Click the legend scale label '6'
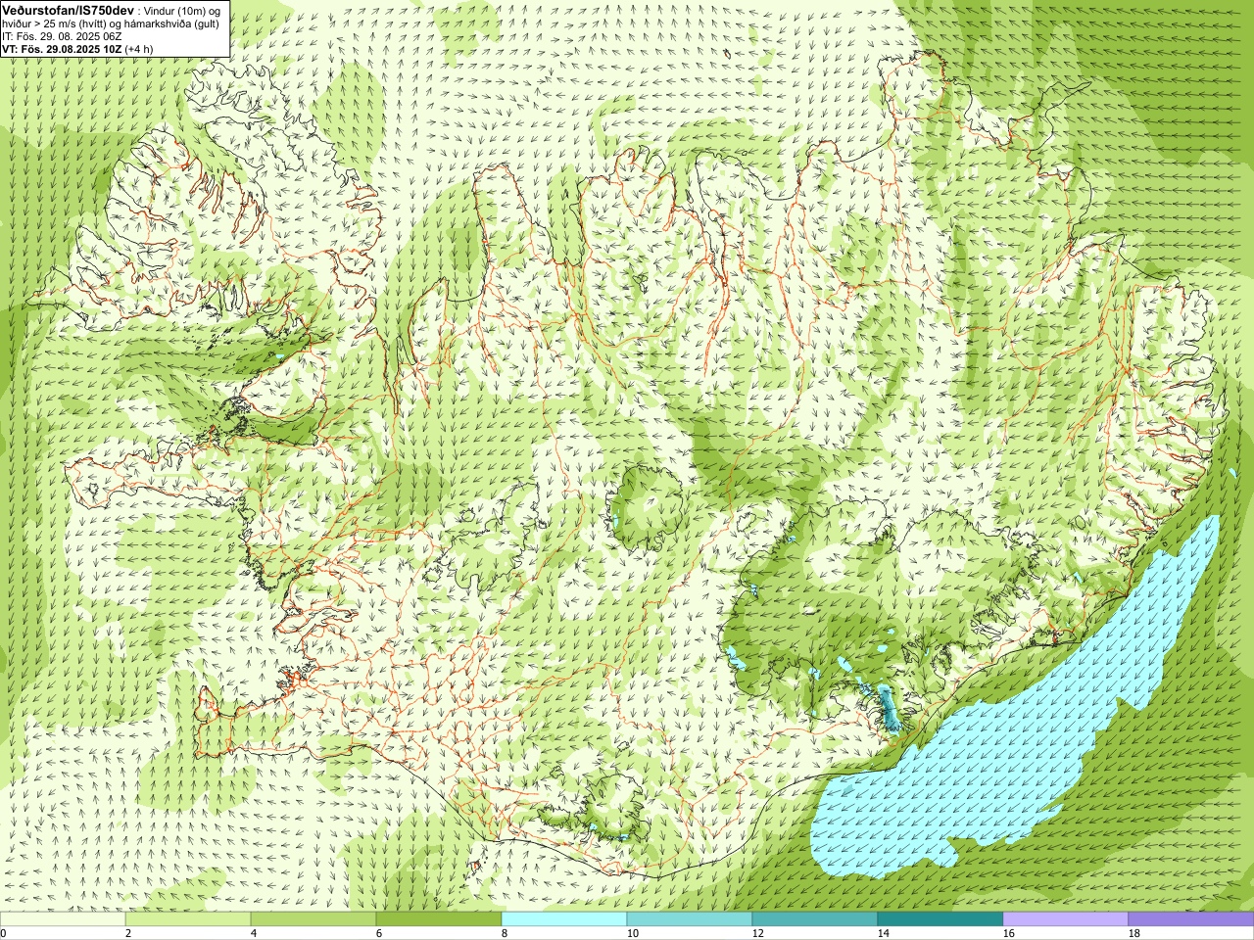This screenshot has height=940, width=1254. coord(379,933)
